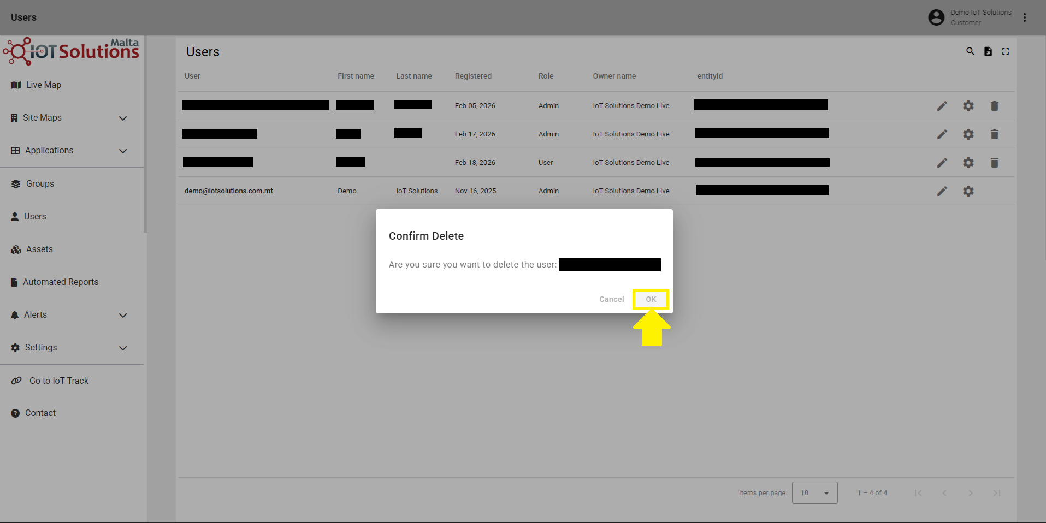Open settings gear for Feb 05, 2026 user
This screenshot has height=523, width=1046.
(968, 106)
